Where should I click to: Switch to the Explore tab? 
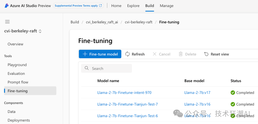(x=133, y=6)
